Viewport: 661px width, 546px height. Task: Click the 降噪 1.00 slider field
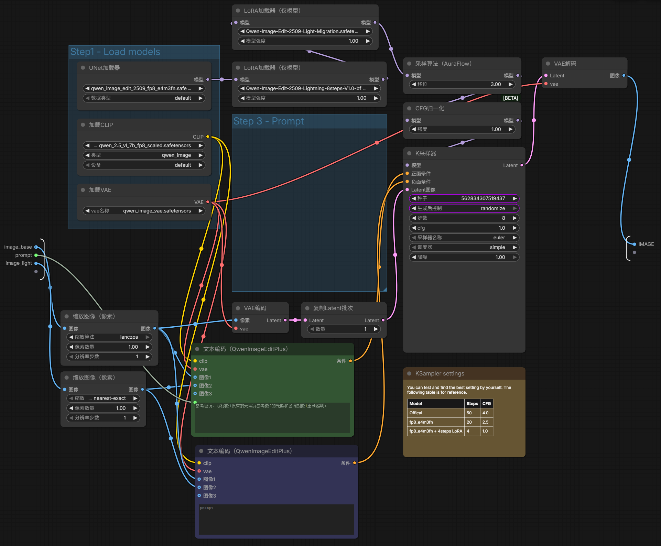(x=464, y=257)
